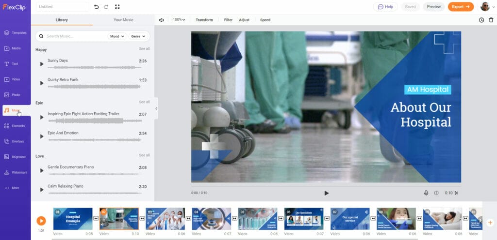Viewport: 497px width, 240px height.
Task: Play the Quirky Retro Funk track
Action: pyautogui.click(x=42, y=83)
